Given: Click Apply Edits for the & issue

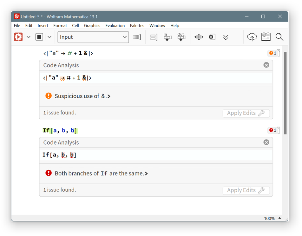Looking at the screenshot, I should [x=246, y=113].
